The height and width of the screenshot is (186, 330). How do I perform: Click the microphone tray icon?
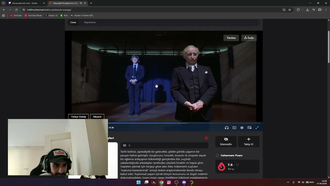pos(293,182)
